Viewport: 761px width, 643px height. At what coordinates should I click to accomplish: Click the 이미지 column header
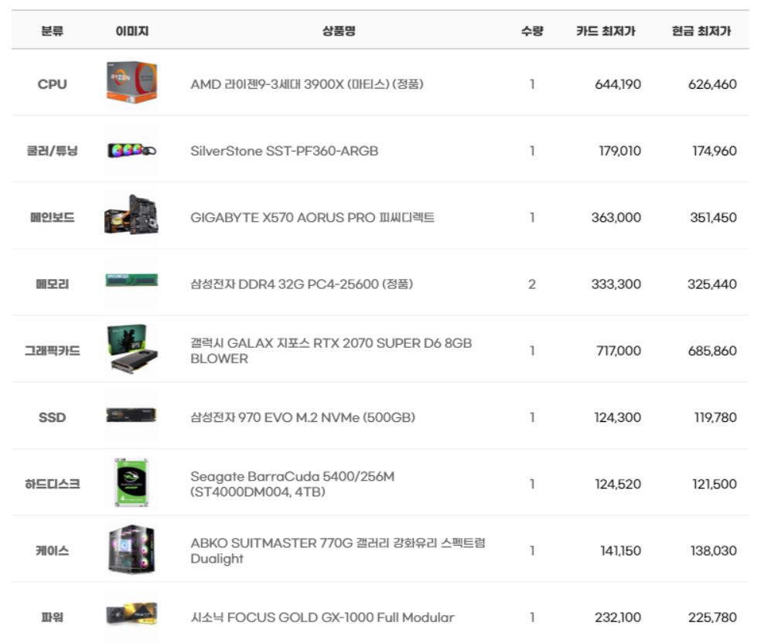[x=132, y=31]
